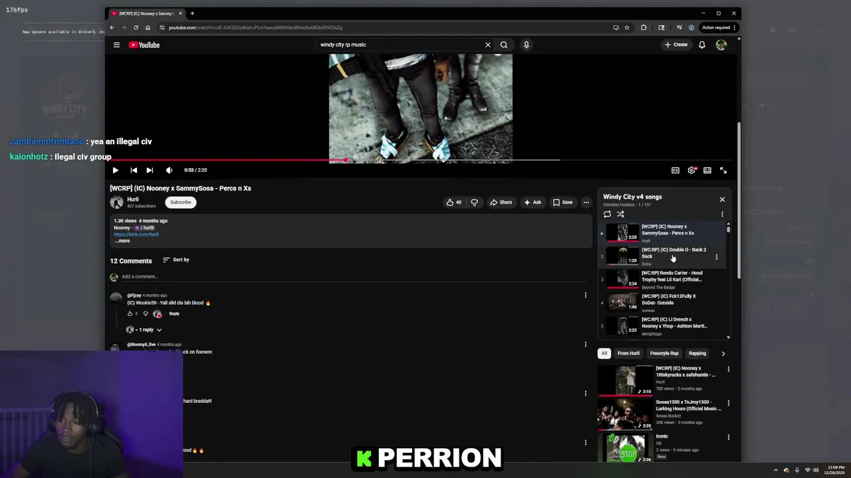Expand the 1 reply thread

point(144,330)
